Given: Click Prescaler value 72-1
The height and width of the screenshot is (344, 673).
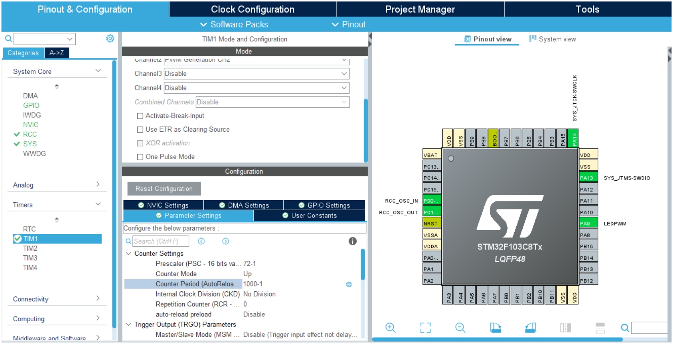Looking at the screenshot, I should tap(249, 264).
